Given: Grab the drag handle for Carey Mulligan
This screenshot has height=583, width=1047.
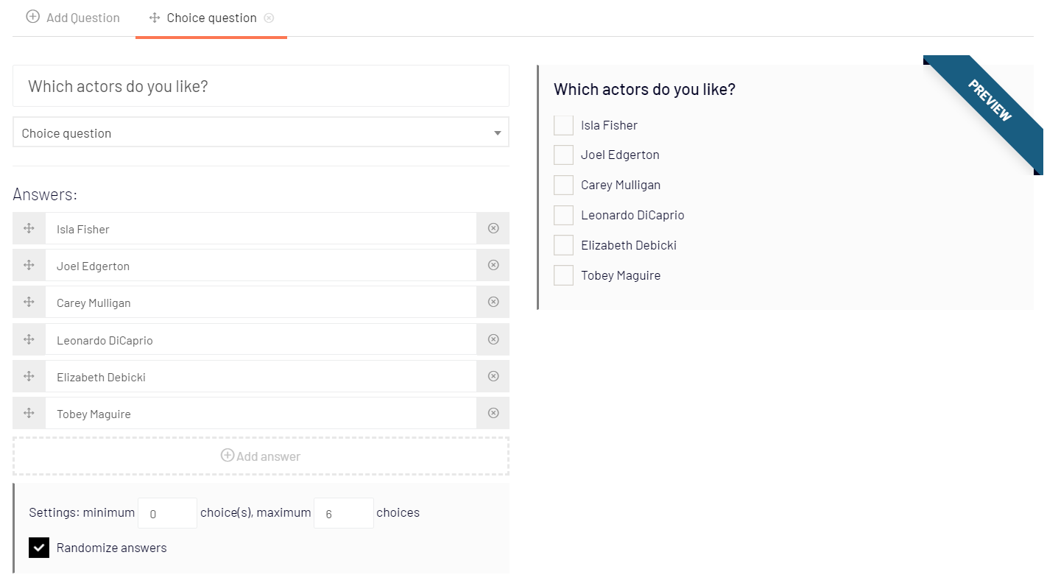Looking at the screenshot, I should 29,302.
